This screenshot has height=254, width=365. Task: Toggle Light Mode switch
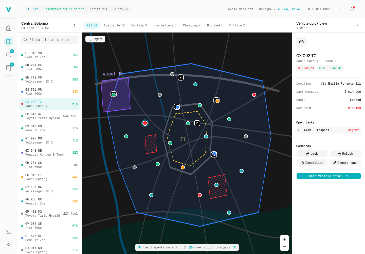pos(338,9)
